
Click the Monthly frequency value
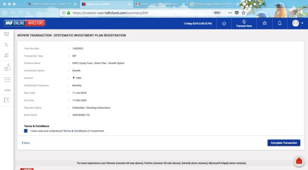77,85
